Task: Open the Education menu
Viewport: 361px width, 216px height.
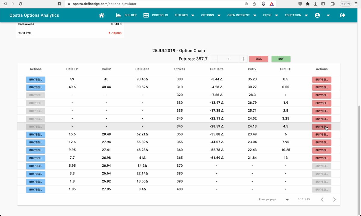Action: [296, 15]
